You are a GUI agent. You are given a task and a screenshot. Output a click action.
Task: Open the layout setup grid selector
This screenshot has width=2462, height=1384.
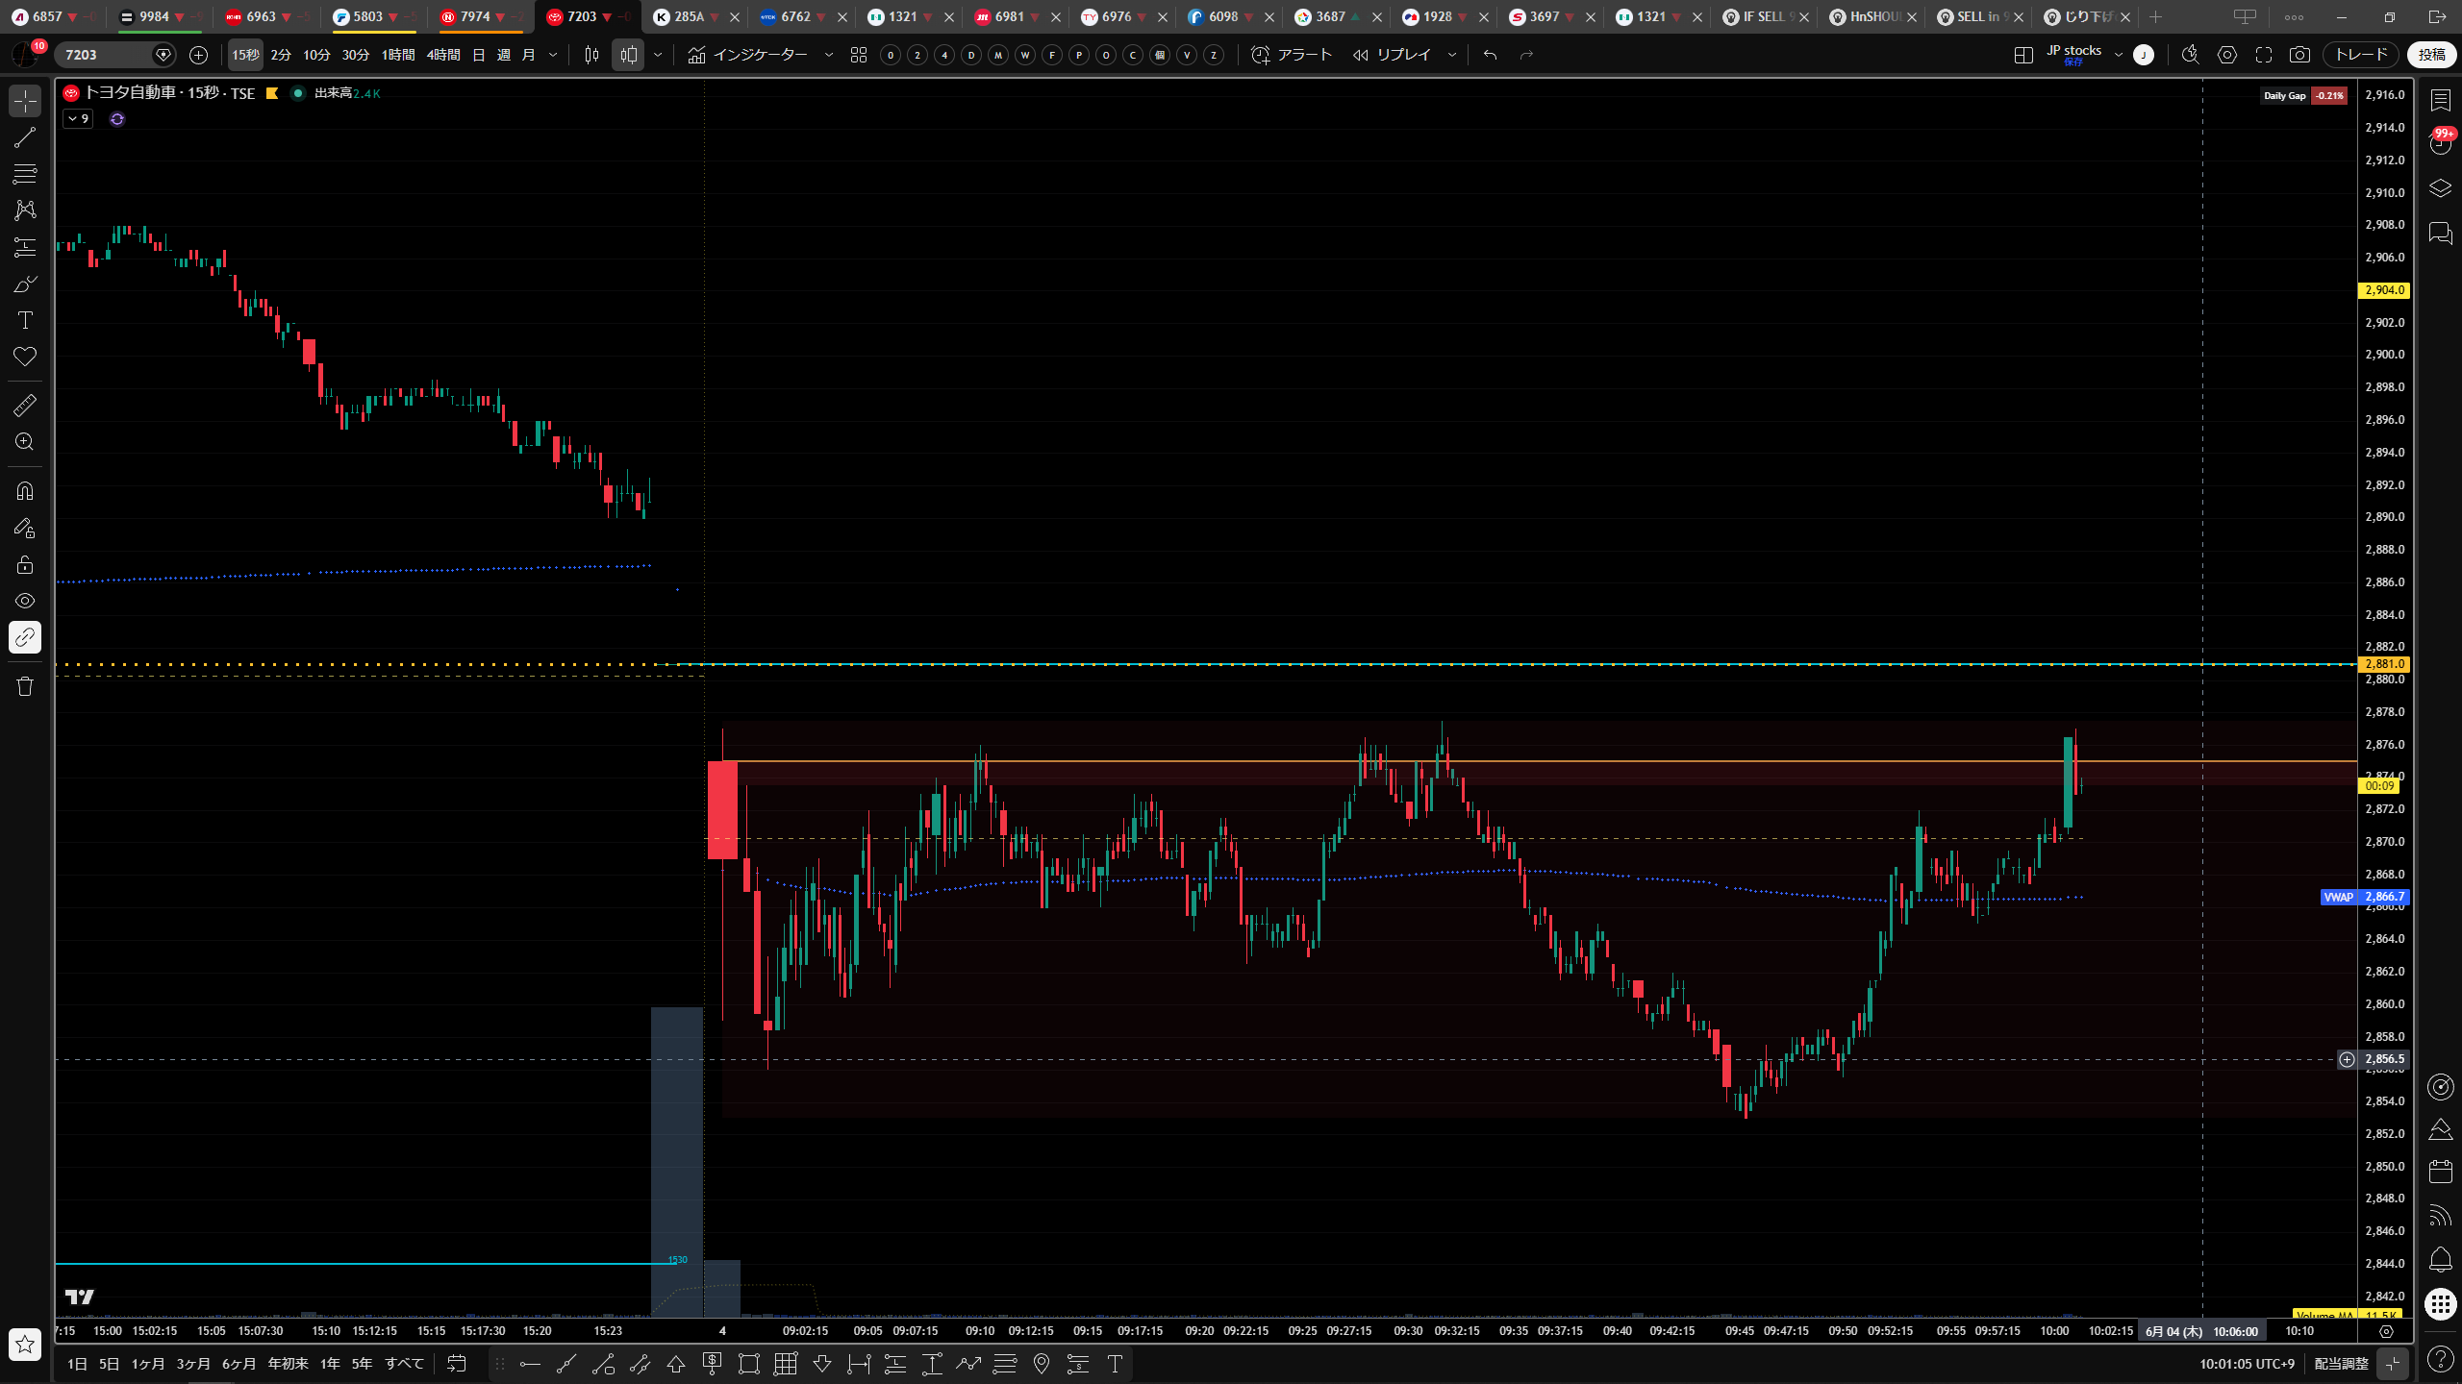2023,55
